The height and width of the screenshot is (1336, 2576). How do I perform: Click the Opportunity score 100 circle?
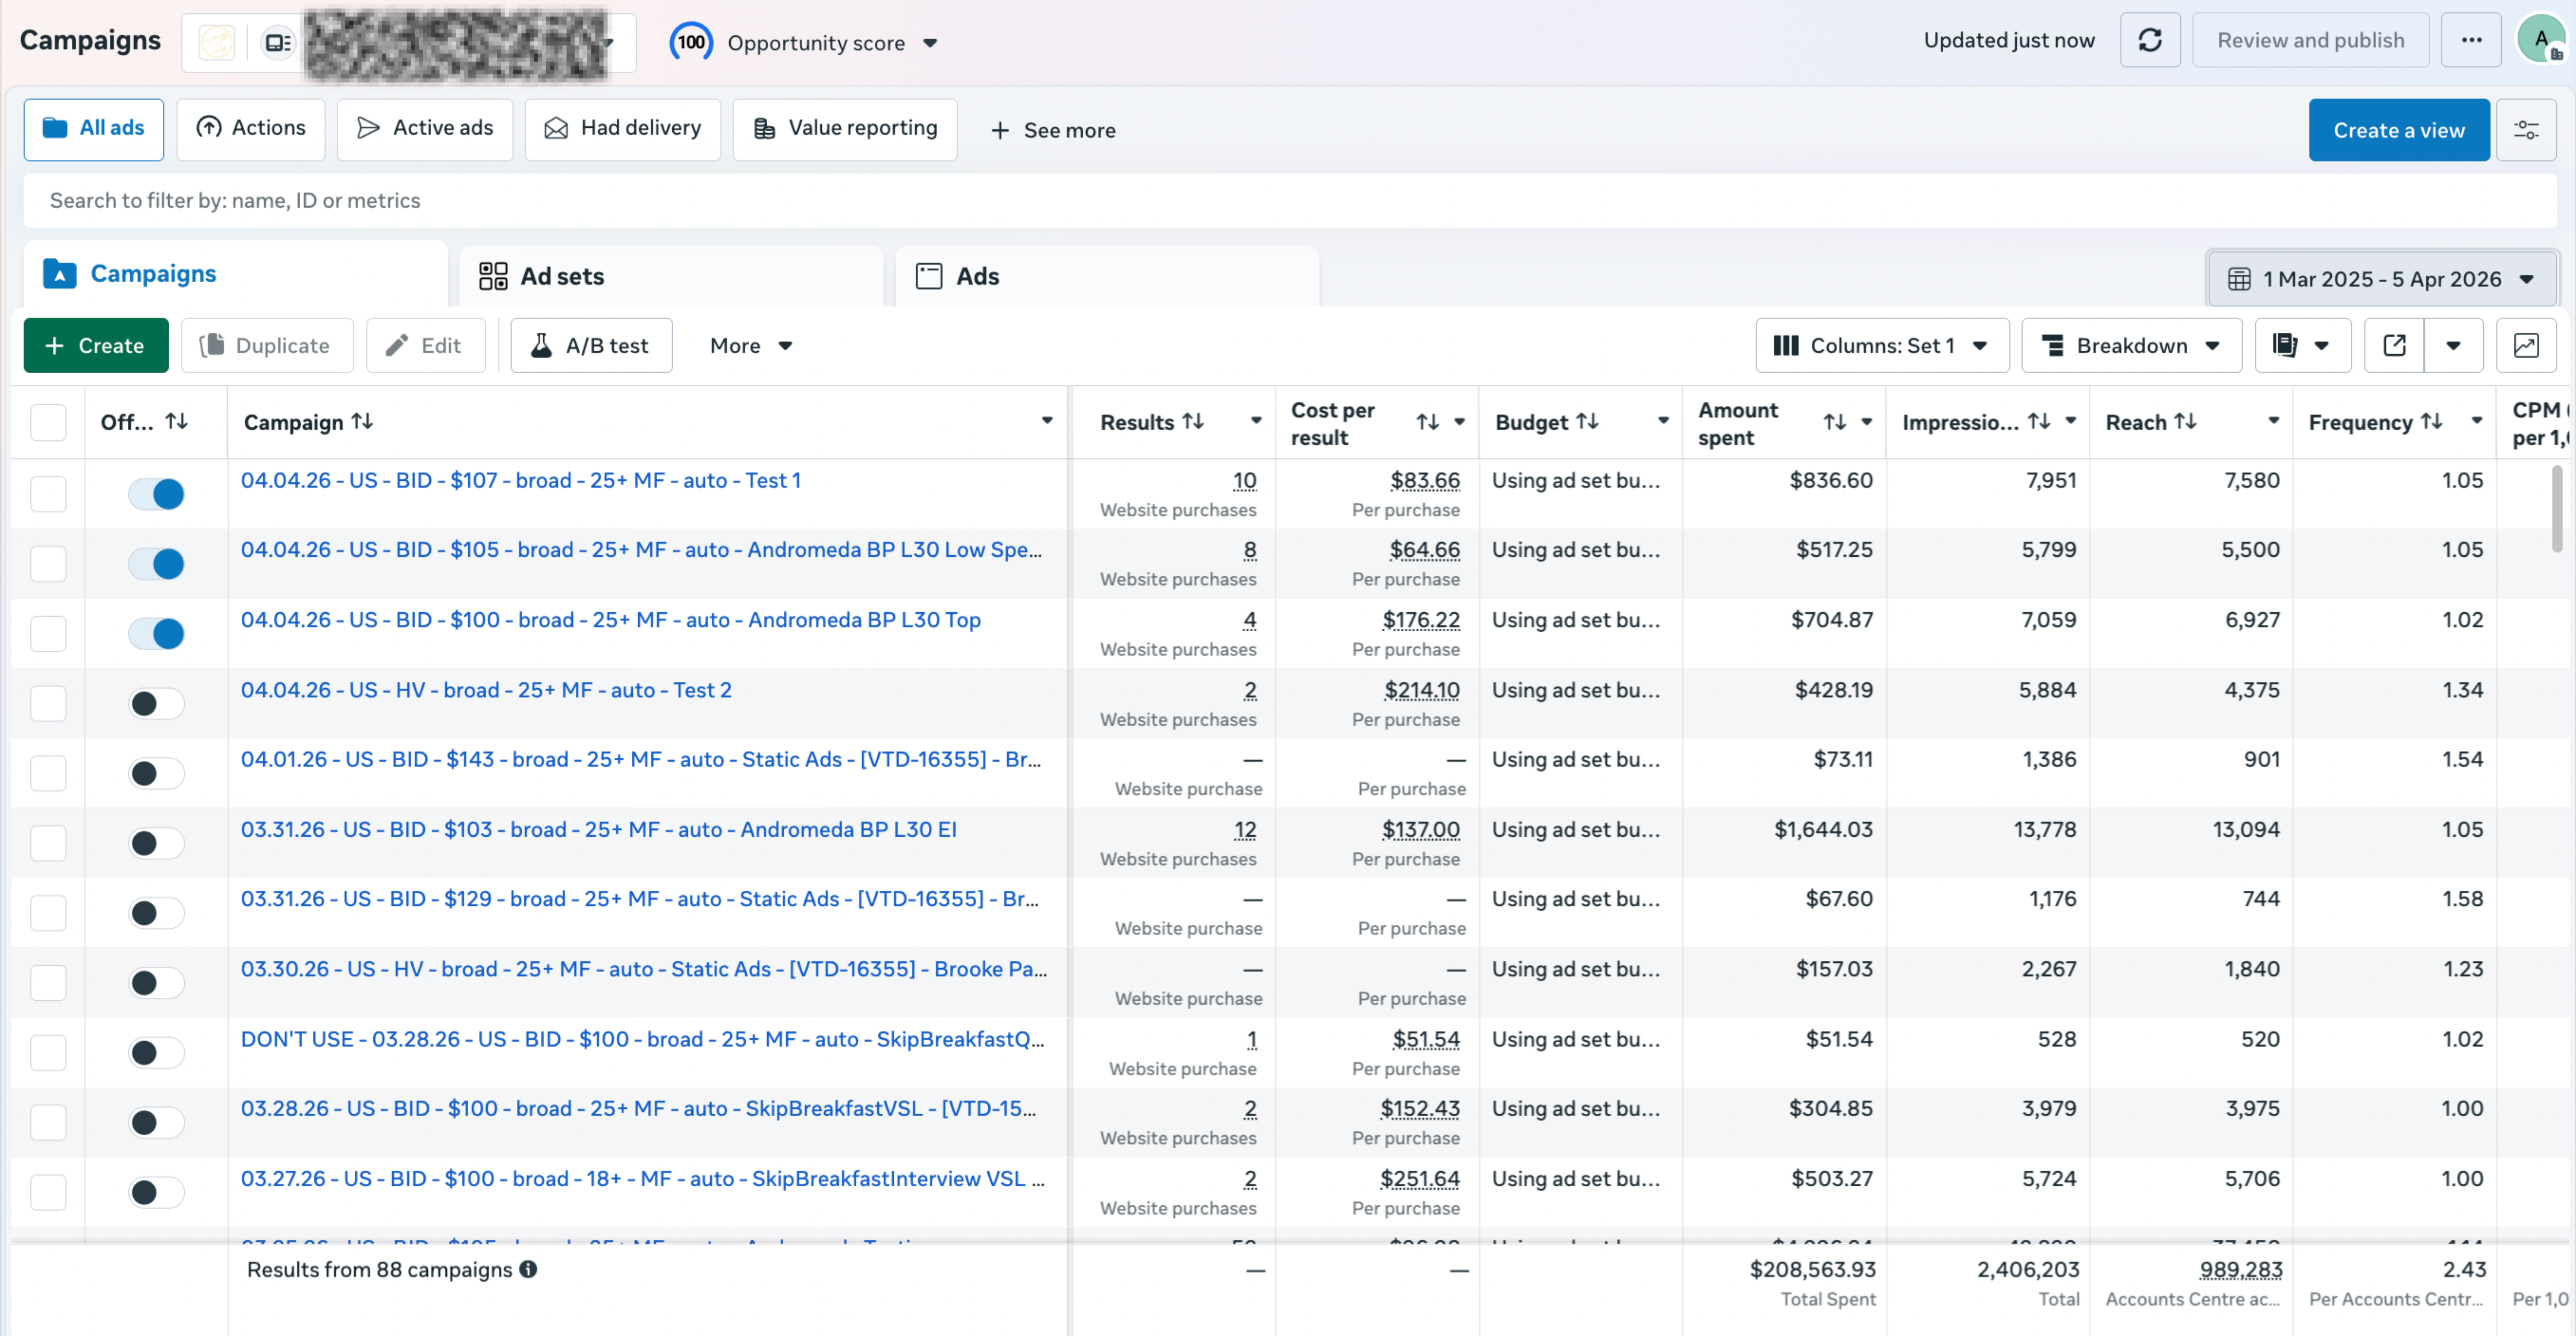[691, 42]
